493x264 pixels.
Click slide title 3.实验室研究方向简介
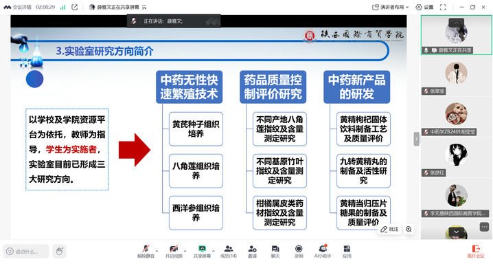click(x=104, y=51)
